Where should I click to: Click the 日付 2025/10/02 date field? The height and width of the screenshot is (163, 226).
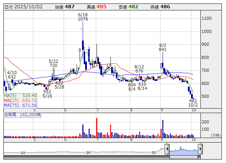[x=23, y=7]
